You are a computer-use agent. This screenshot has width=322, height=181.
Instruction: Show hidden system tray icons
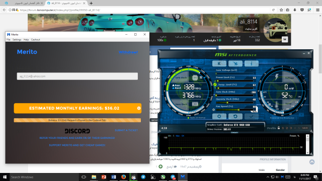268,177
